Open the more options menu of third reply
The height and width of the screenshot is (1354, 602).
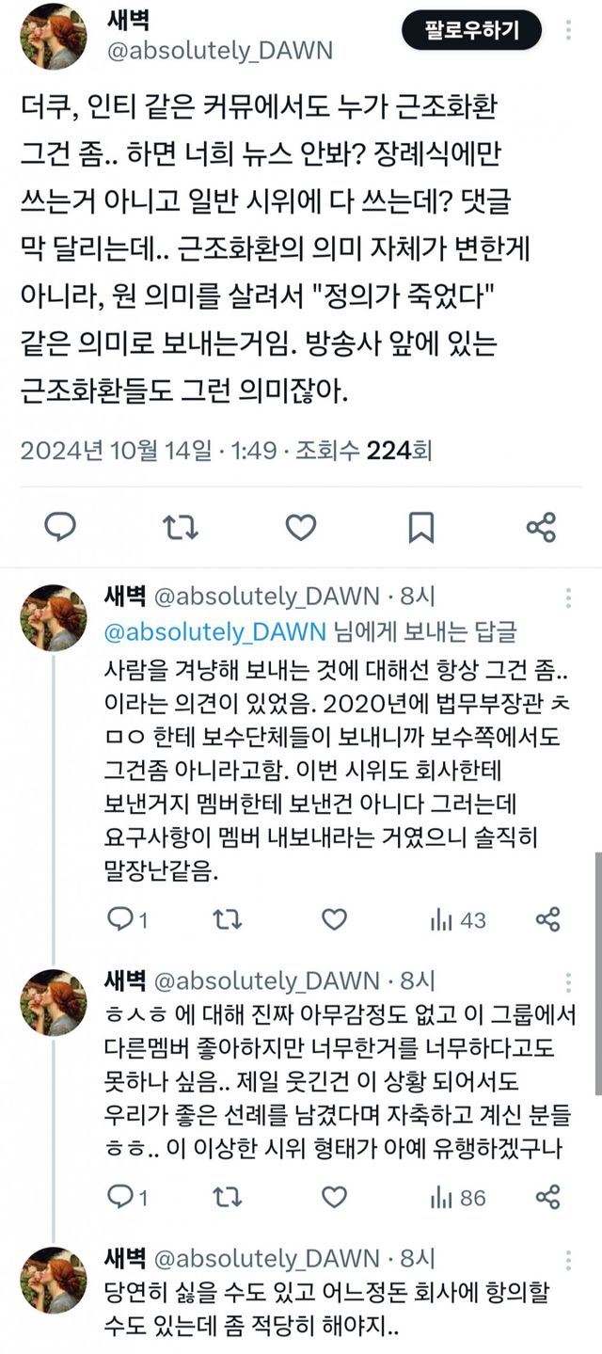(x=567, y=1258)
